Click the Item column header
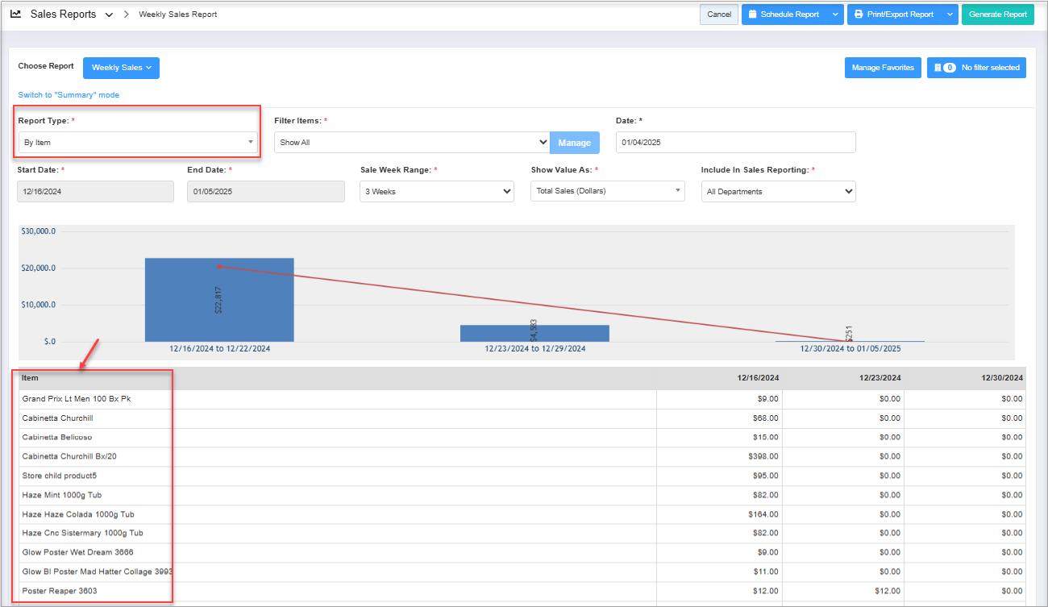This screenshot has width=1048, height=607. click(x=30, y=378)
